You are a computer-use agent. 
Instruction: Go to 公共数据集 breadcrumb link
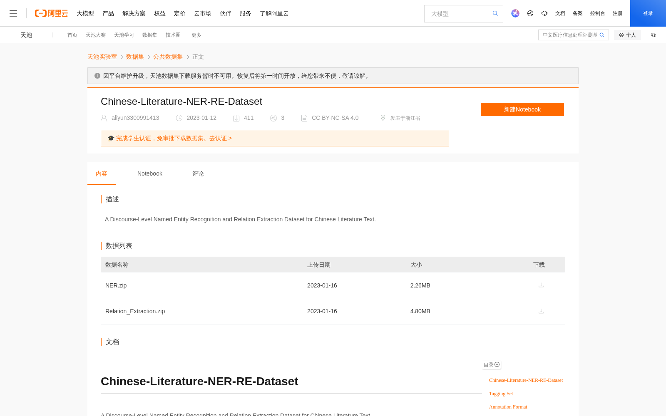click(x=168, y=57)
